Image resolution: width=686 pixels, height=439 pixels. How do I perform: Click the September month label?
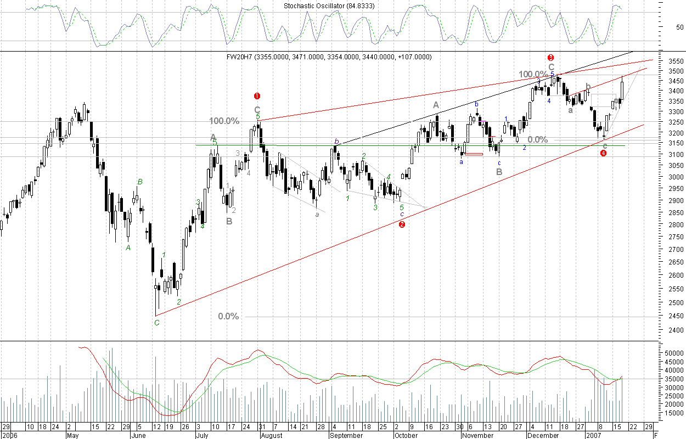point(347,436)
